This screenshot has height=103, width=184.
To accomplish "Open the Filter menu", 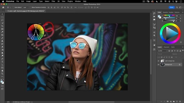I will [x=53, y=1].
